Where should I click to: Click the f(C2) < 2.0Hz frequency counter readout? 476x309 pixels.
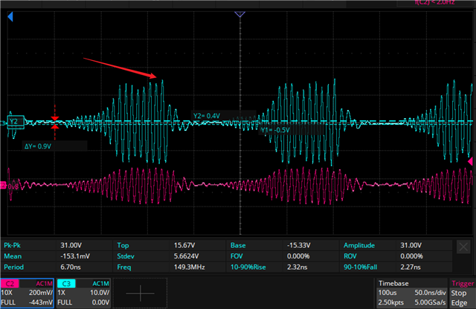pyautogui.click(x=434, y=2)
